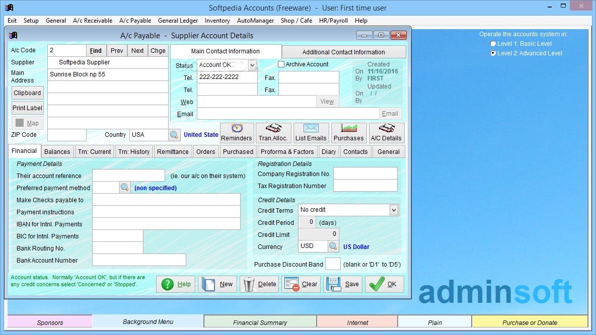The image size is (596, 335).
Task: Click the Tax Registration Number field
Action: (365, 186)
